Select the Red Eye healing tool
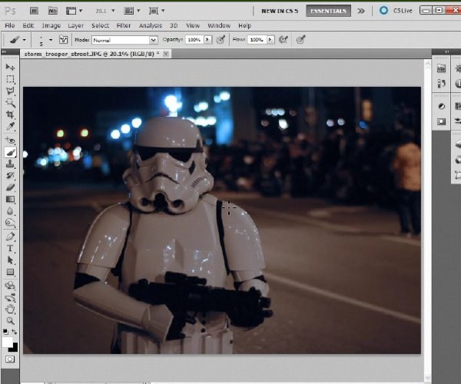The width and height of the screenshot is (461, 384). pos(10,141)
